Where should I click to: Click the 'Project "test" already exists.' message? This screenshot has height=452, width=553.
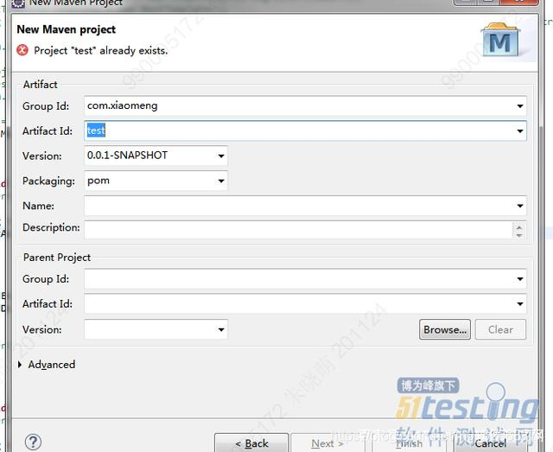point(101,50)
